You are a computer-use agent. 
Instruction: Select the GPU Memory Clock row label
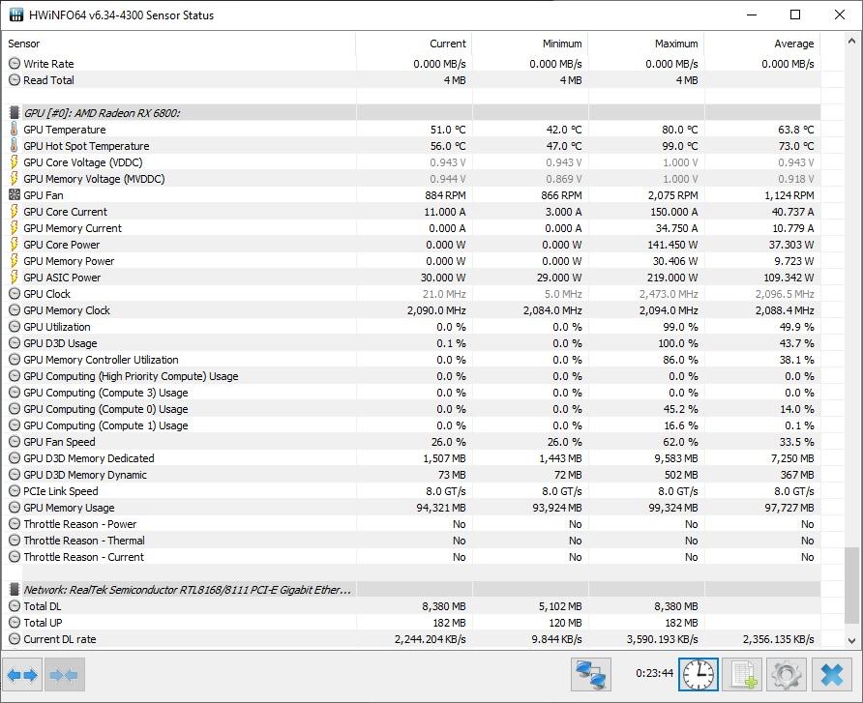pos(67,310)
